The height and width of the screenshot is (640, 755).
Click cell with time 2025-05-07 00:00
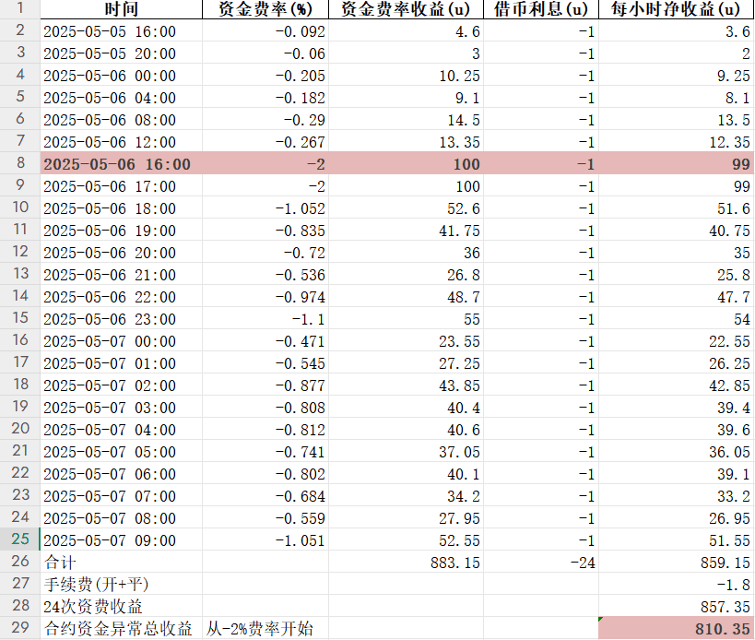[x=122, y=340]
